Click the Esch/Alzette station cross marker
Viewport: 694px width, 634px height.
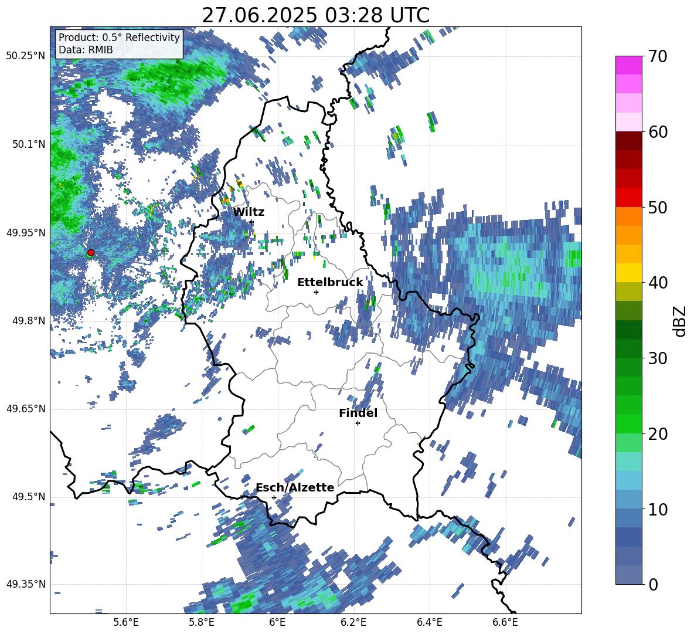[274, 497]
